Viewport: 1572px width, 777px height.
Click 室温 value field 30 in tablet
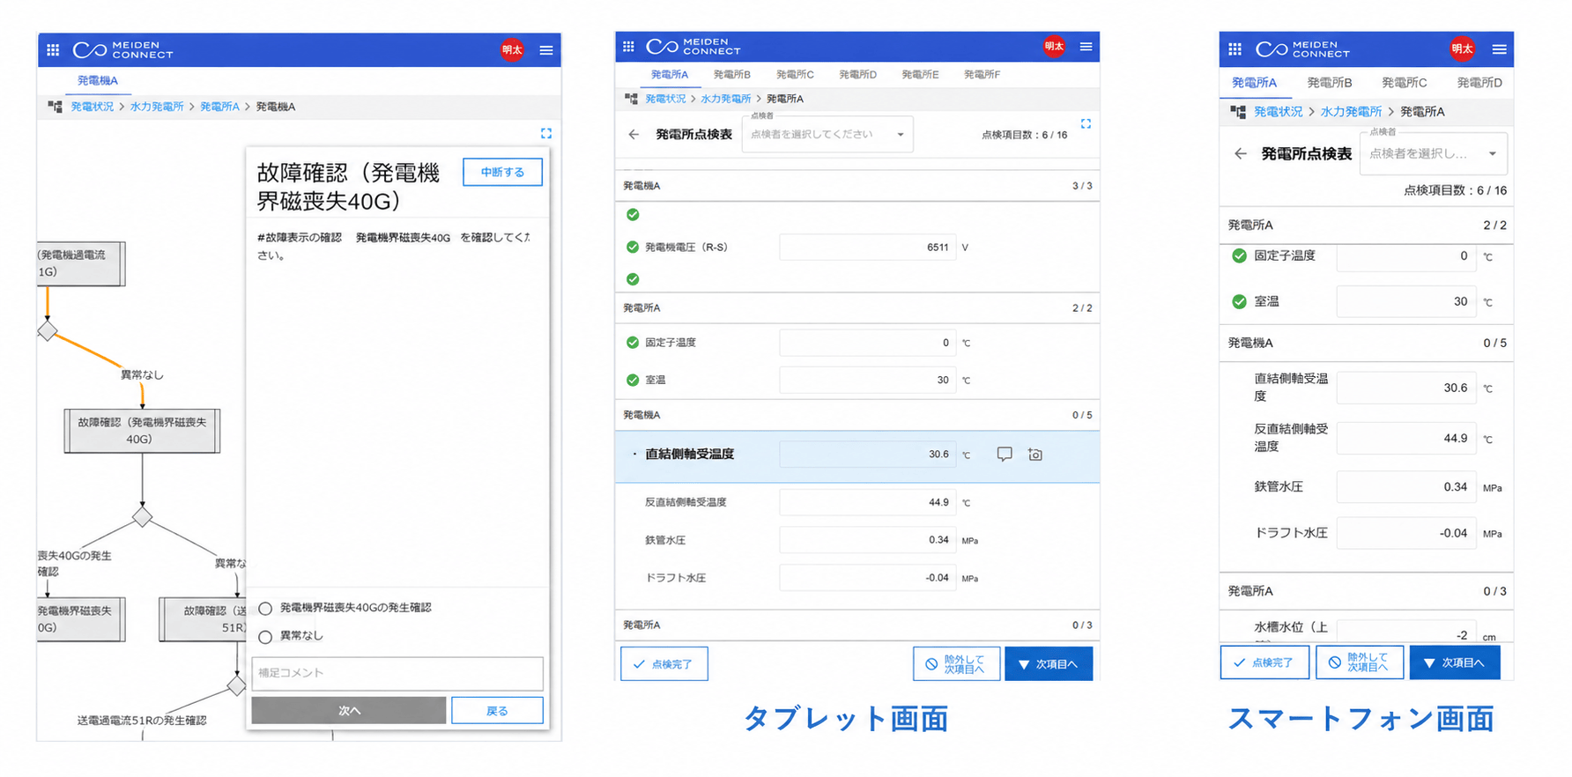867,381
